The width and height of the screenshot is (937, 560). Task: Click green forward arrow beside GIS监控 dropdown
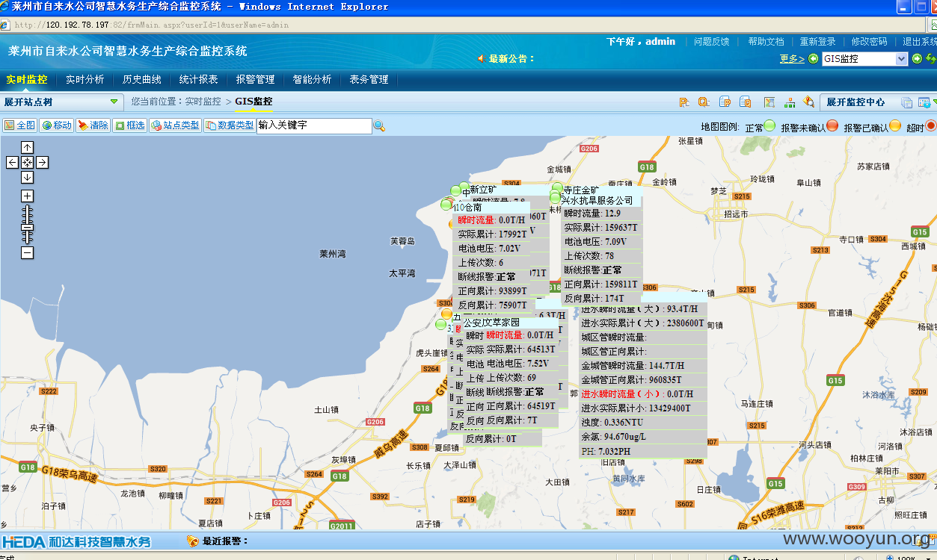point(917,58)
